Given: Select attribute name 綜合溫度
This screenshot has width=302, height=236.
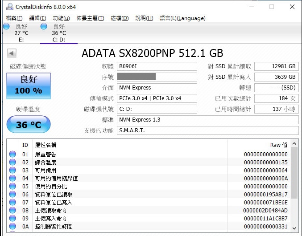Looking at the screenshot, I should [46, 163].
